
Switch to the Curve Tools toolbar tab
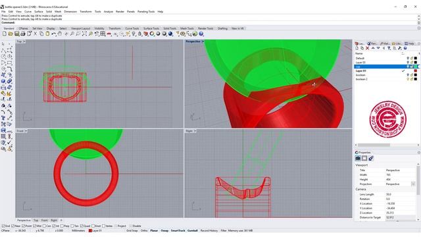pos(132,28)
